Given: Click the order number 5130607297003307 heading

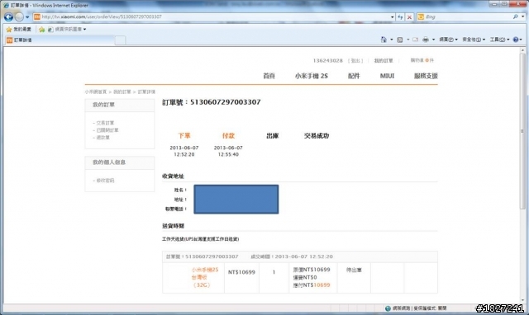Looking at the screenshot, I should pos(212,102).
